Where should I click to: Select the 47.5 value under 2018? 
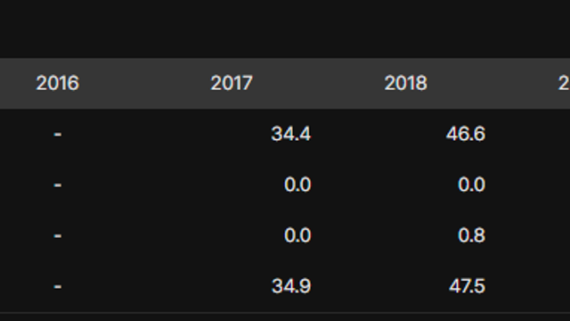(x=467, y=285)
